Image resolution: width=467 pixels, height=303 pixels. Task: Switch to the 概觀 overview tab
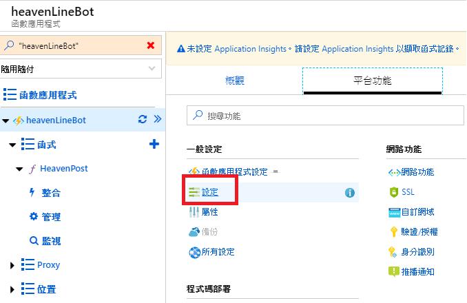coord(235,81)
